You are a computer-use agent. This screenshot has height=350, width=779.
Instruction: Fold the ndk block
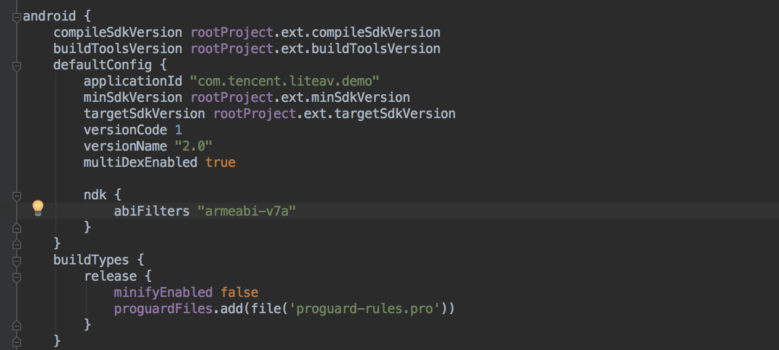(17, 196)
